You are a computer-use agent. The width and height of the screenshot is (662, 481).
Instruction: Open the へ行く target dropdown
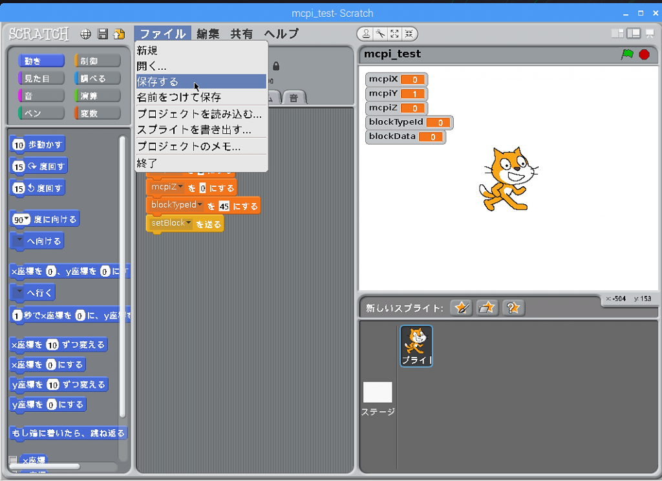tap(19, 292)
